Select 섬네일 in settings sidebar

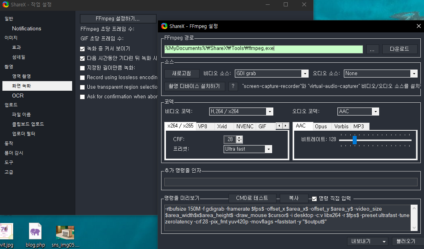(19, 57)
